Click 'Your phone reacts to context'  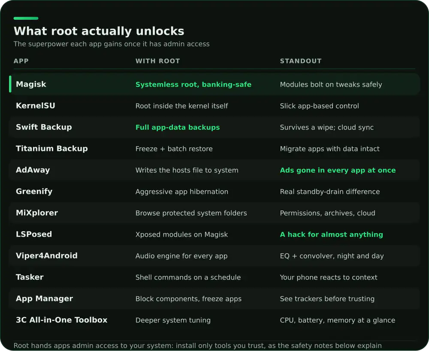329,277
